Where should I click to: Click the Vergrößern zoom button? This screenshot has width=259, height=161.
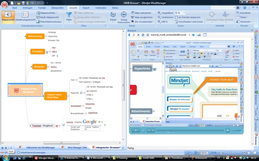(x=165, y=13)
